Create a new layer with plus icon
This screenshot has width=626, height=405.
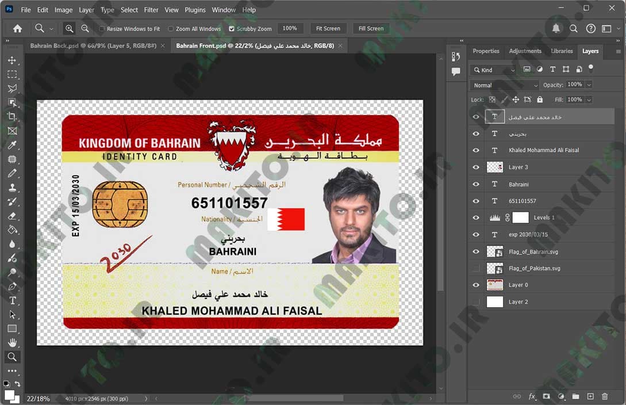tap(590, 396)
